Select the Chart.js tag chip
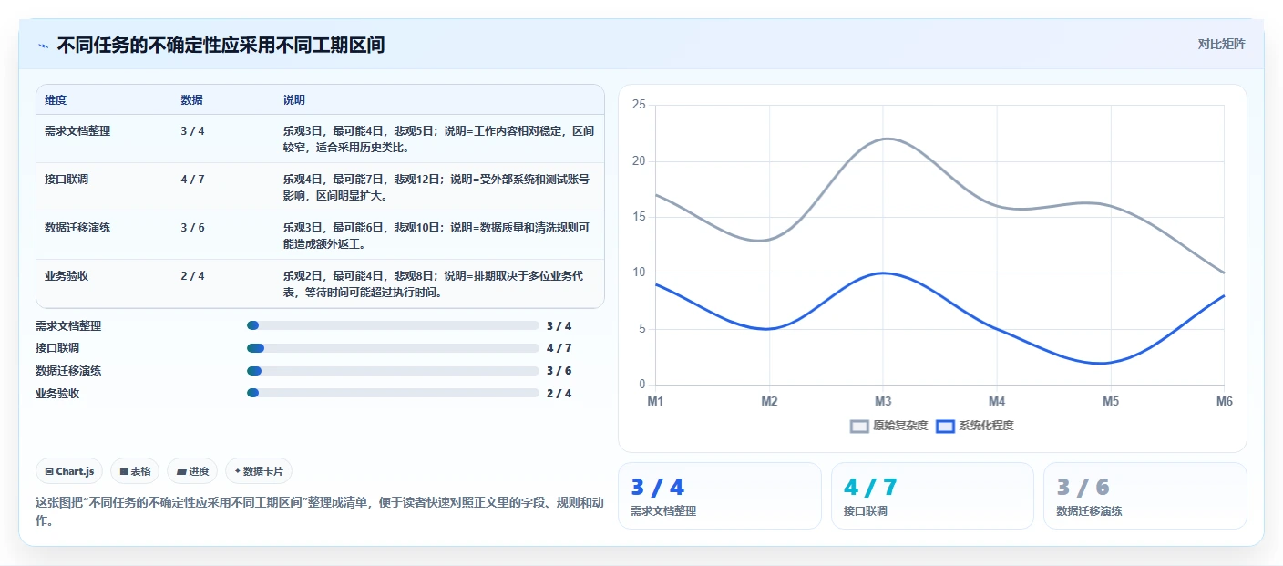Viewport: 1283px width, 566px height. tap(70, 471)
